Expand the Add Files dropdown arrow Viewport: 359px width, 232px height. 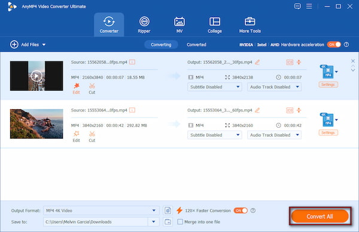[x=44, y=45]
